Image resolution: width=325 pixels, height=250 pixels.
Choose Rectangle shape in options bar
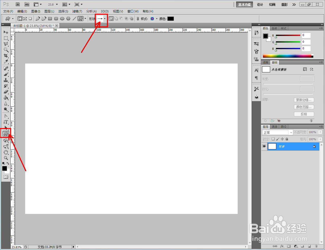coord(50,19)
